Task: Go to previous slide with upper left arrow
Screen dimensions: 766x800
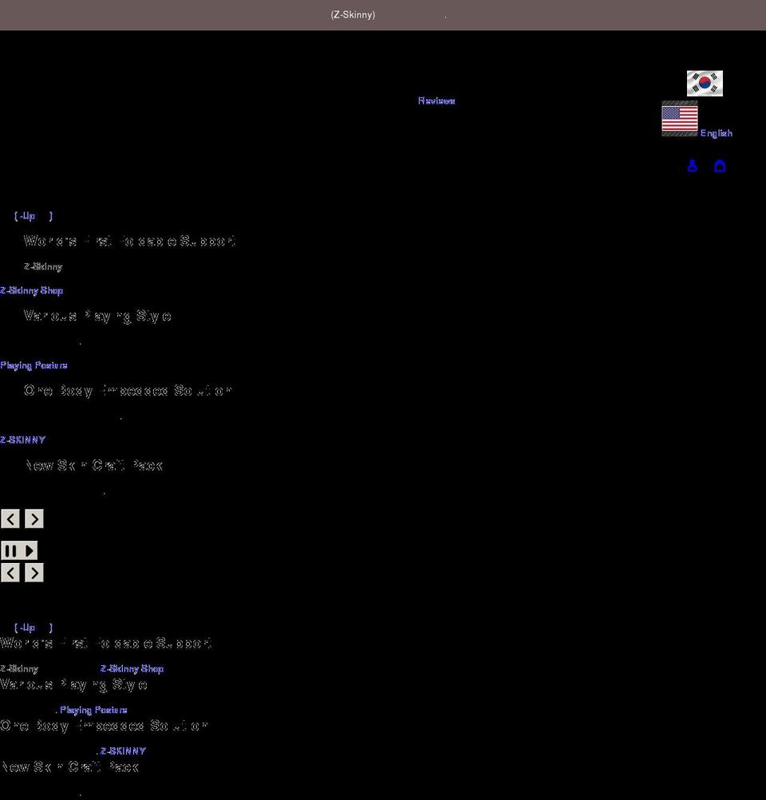Action: click(x=10, y=518)
